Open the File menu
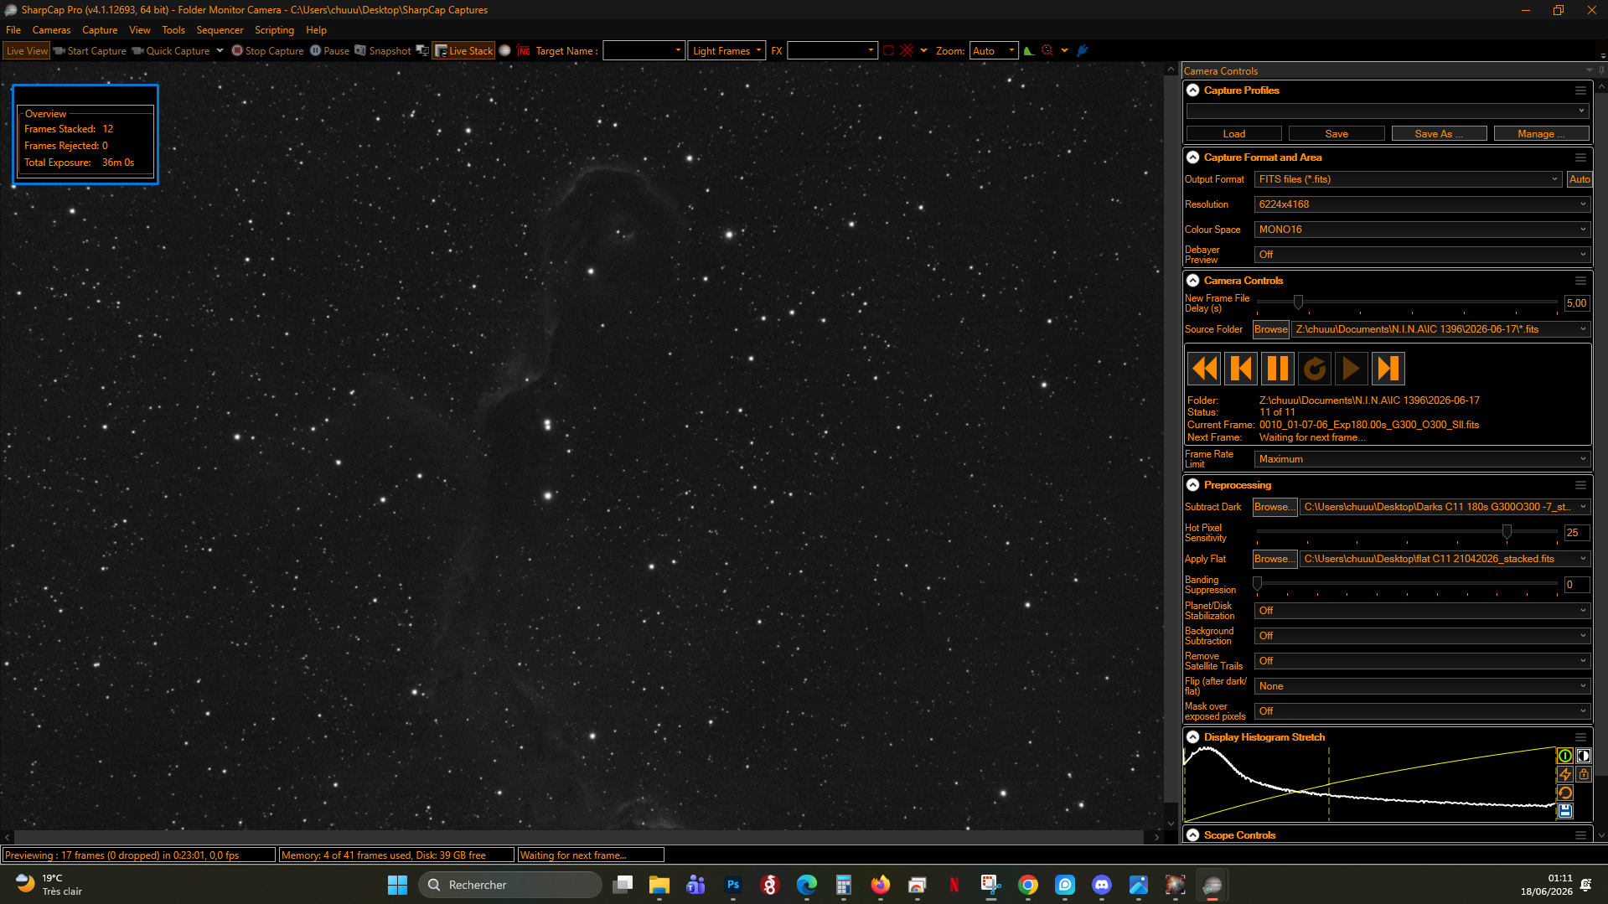 (13, 30)
